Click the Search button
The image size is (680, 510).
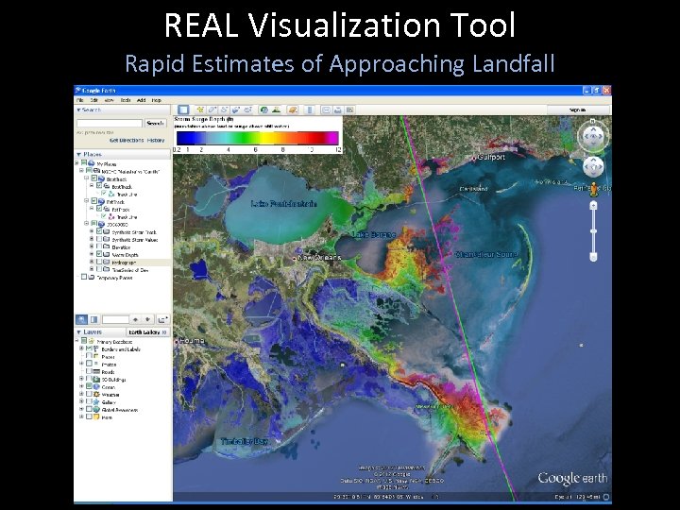point(155,123)
